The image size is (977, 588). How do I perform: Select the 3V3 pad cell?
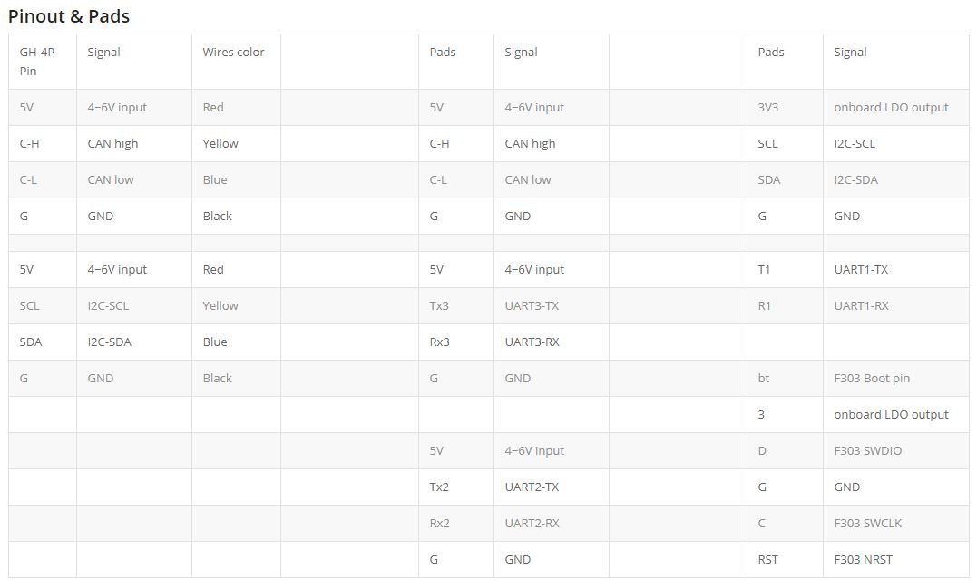click(785, 107)
